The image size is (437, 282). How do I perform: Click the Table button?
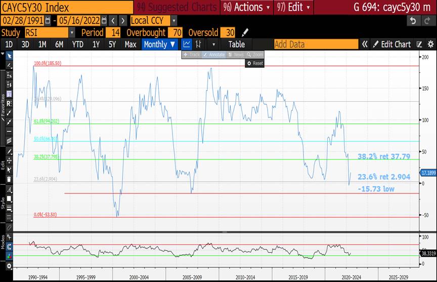tap(237, 45)
